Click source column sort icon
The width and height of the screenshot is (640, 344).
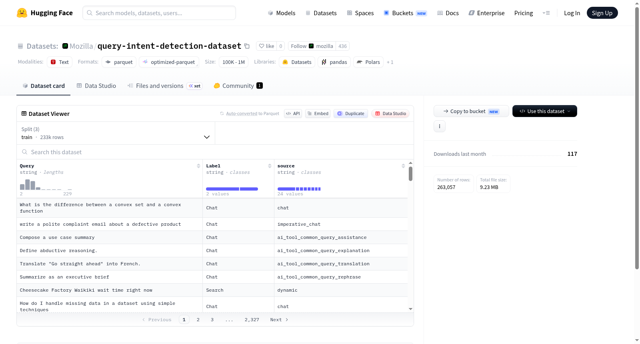[x=403, y=166]
